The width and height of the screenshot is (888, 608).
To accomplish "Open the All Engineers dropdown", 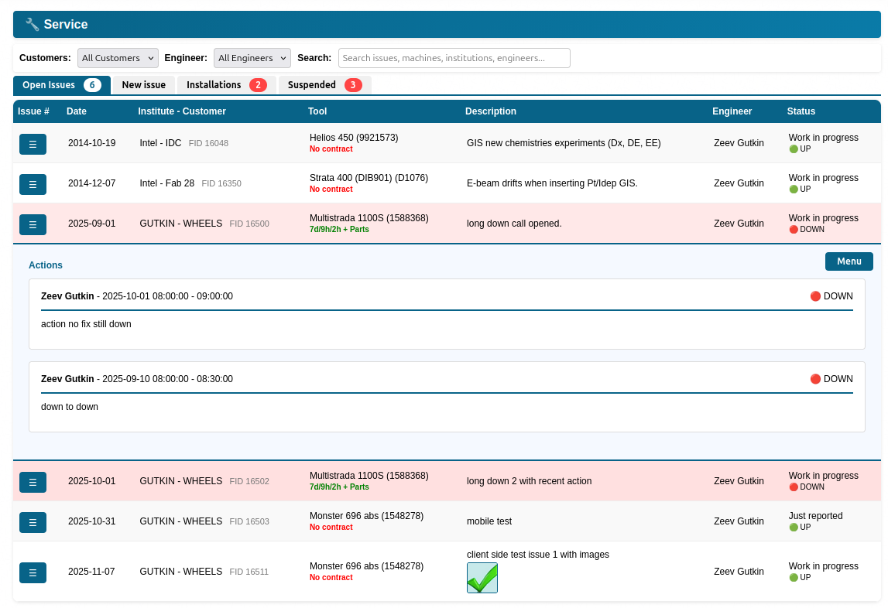I will tap(252, 58).
